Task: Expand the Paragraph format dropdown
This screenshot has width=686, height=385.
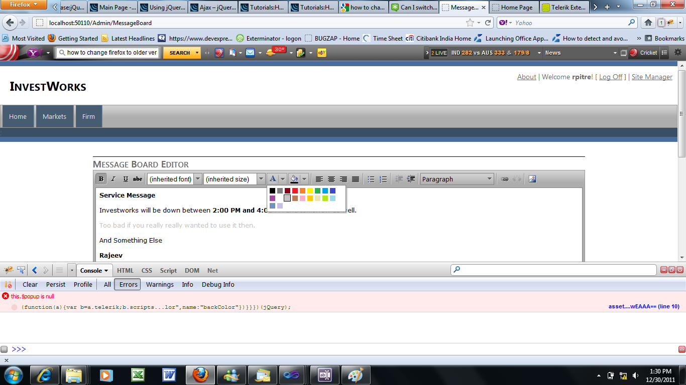Action: click(x=457, y=179)
